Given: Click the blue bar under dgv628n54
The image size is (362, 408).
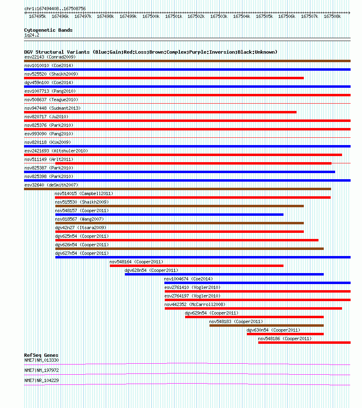Looking at the screenshot, I should coord(224,274).
